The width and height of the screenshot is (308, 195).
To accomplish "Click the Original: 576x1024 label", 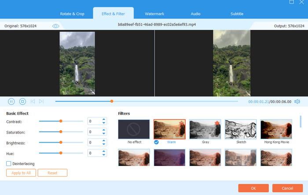I will click(x=20, y=26).
